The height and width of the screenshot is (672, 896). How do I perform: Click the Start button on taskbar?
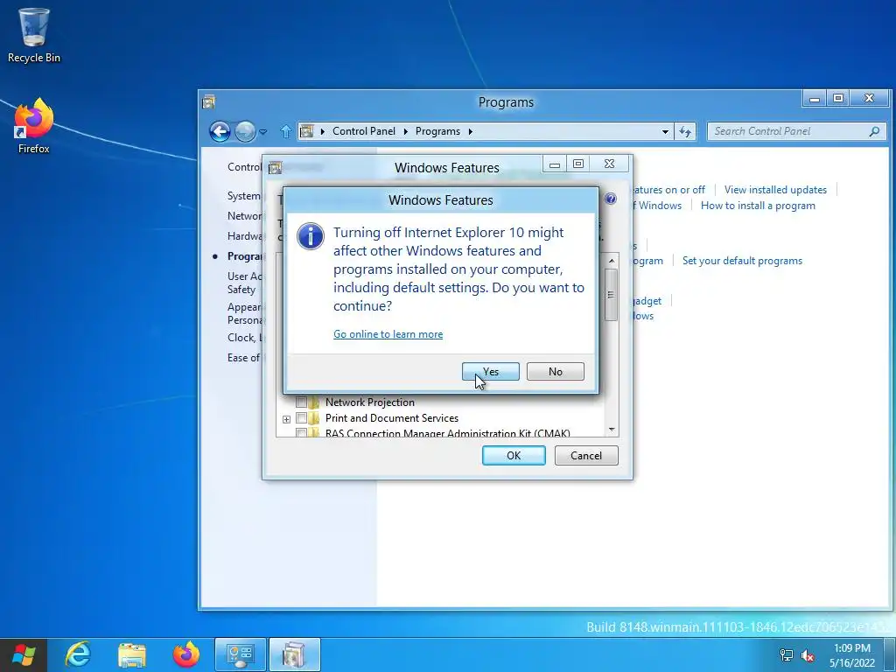tap(24, 654)
